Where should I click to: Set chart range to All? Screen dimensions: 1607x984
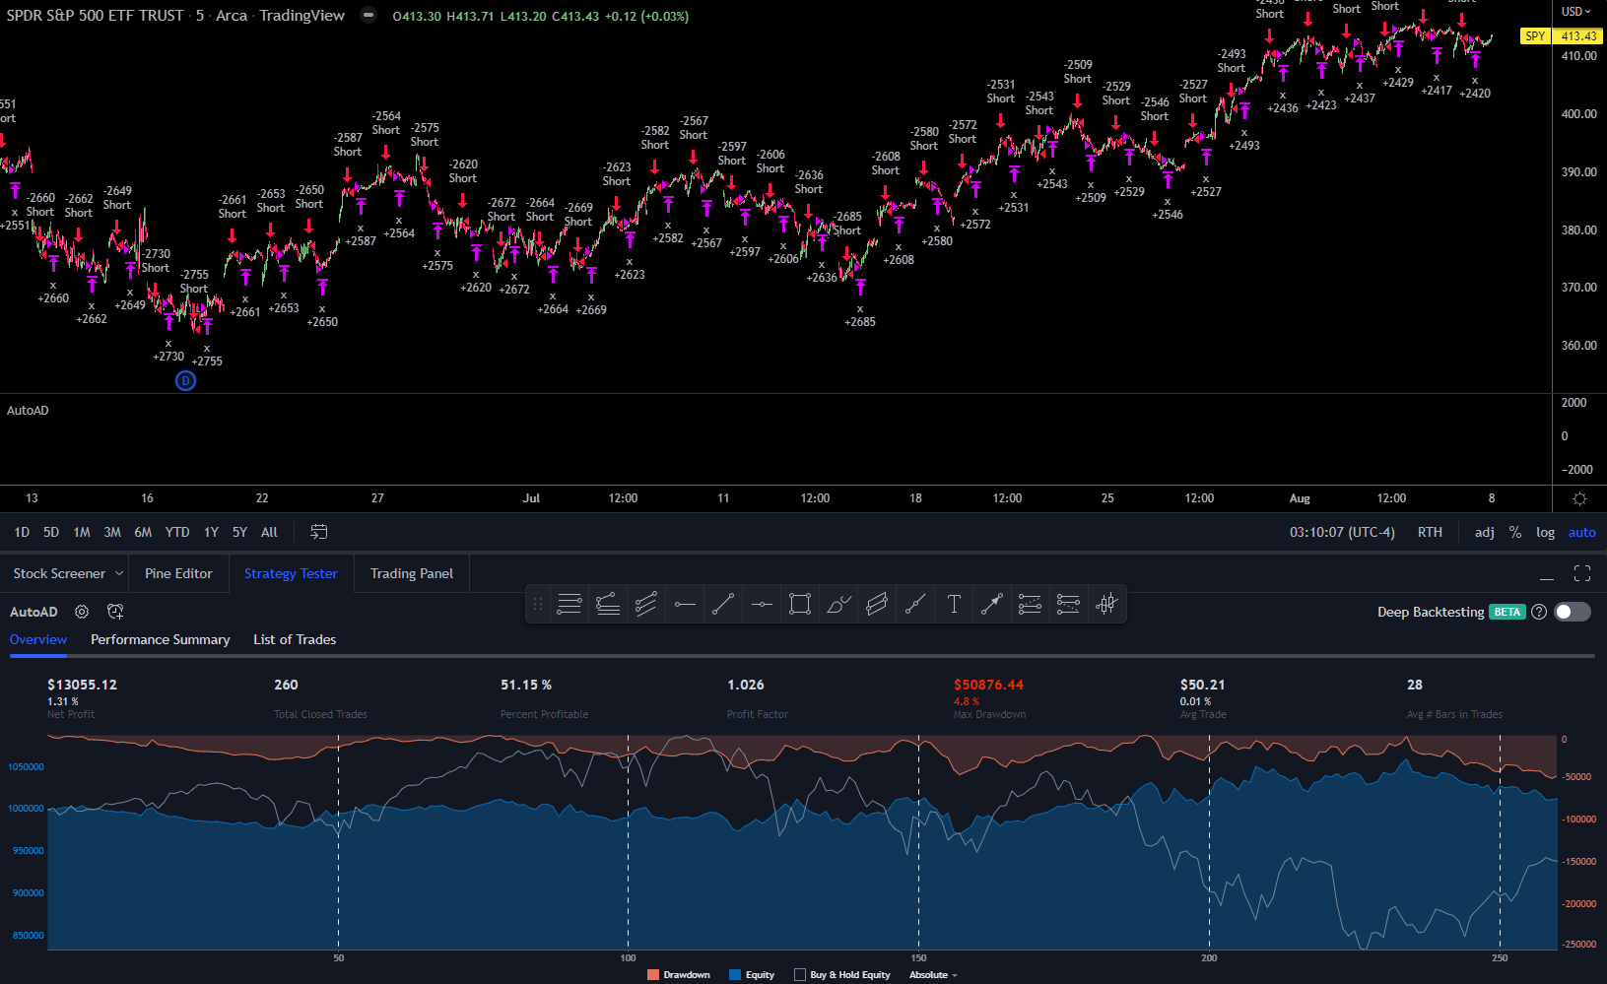269,532
